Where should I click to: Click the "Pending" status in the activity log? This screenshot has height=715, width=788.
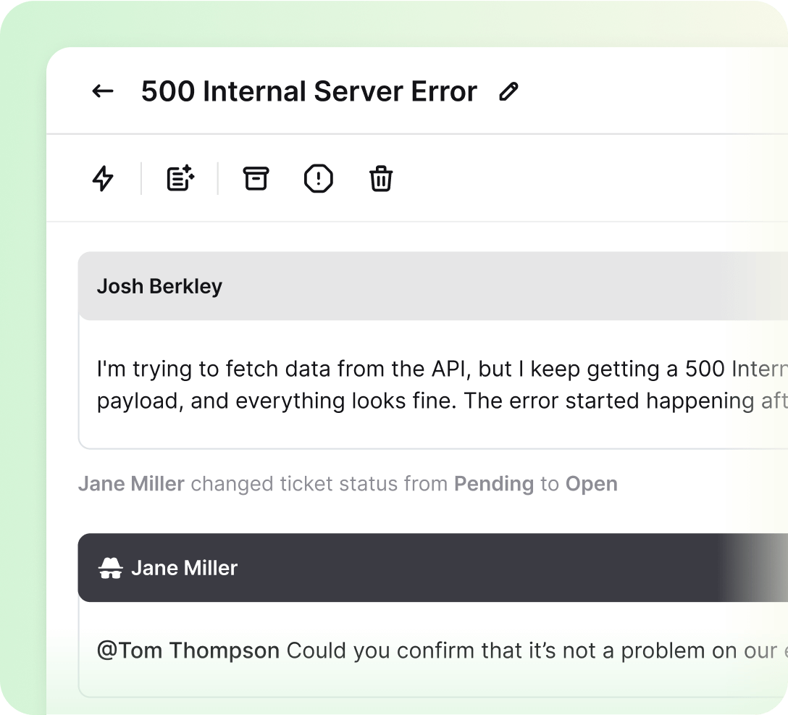click(494, 484)
